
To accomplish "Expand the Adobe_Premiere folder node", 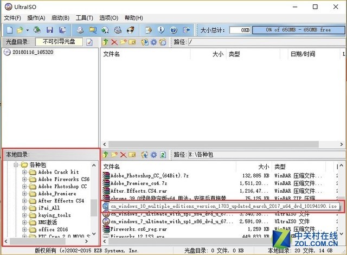I will pos(24,194).
